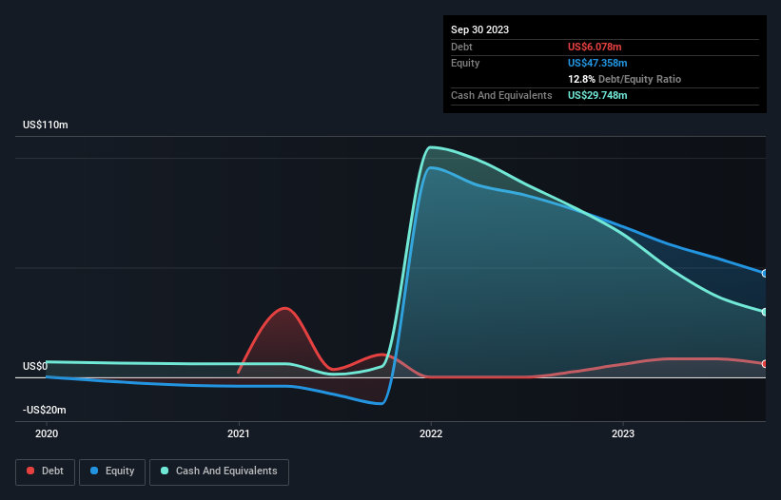Click the 2021 x-axis label
This screenshot has height=500, width=781.
[239, 433]
